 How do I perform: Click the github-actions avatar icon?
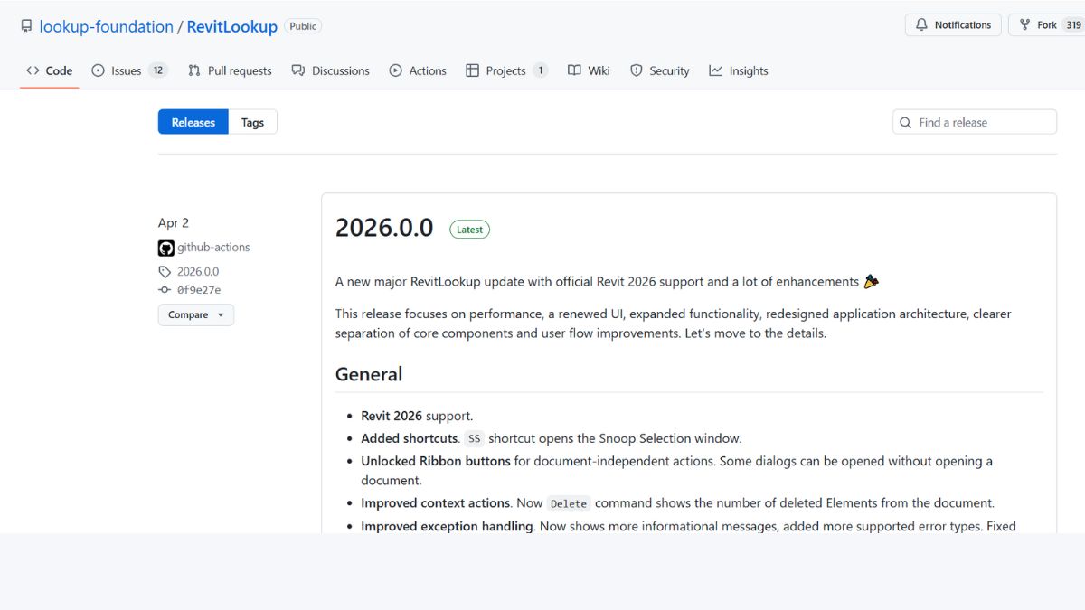pyautogui.click(x=166, y=248)
